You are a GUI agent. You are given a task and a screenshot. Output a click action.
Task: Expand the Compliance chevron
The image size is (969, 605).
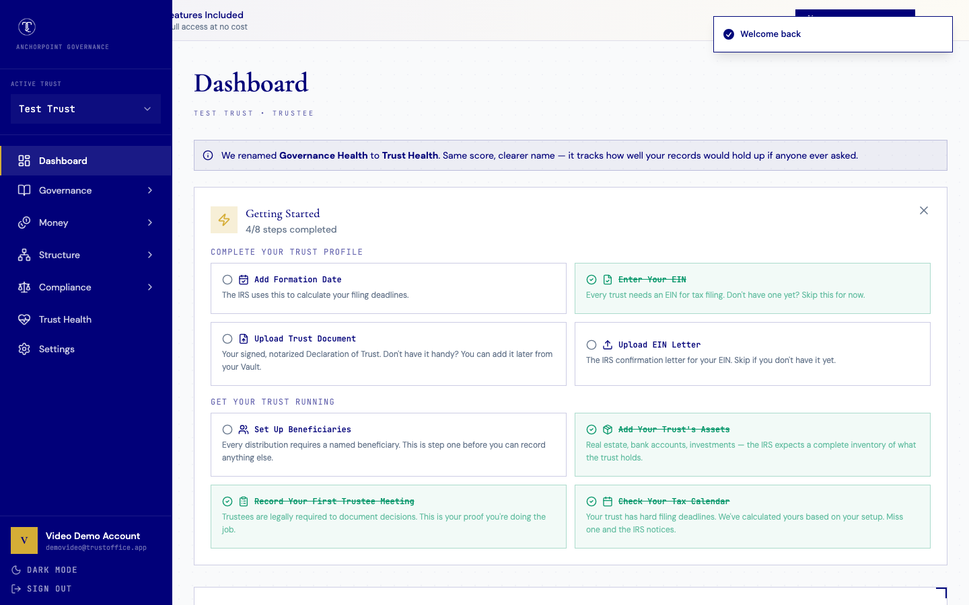pyautogui.click(x=150, y=287)
